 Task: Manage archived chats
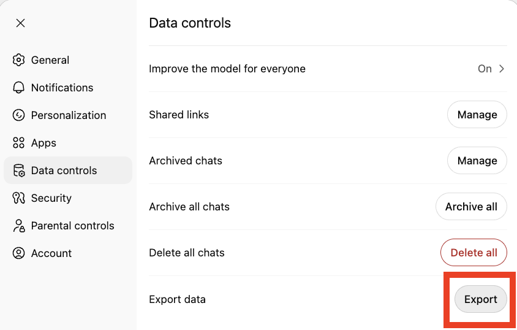pos(477,161)
